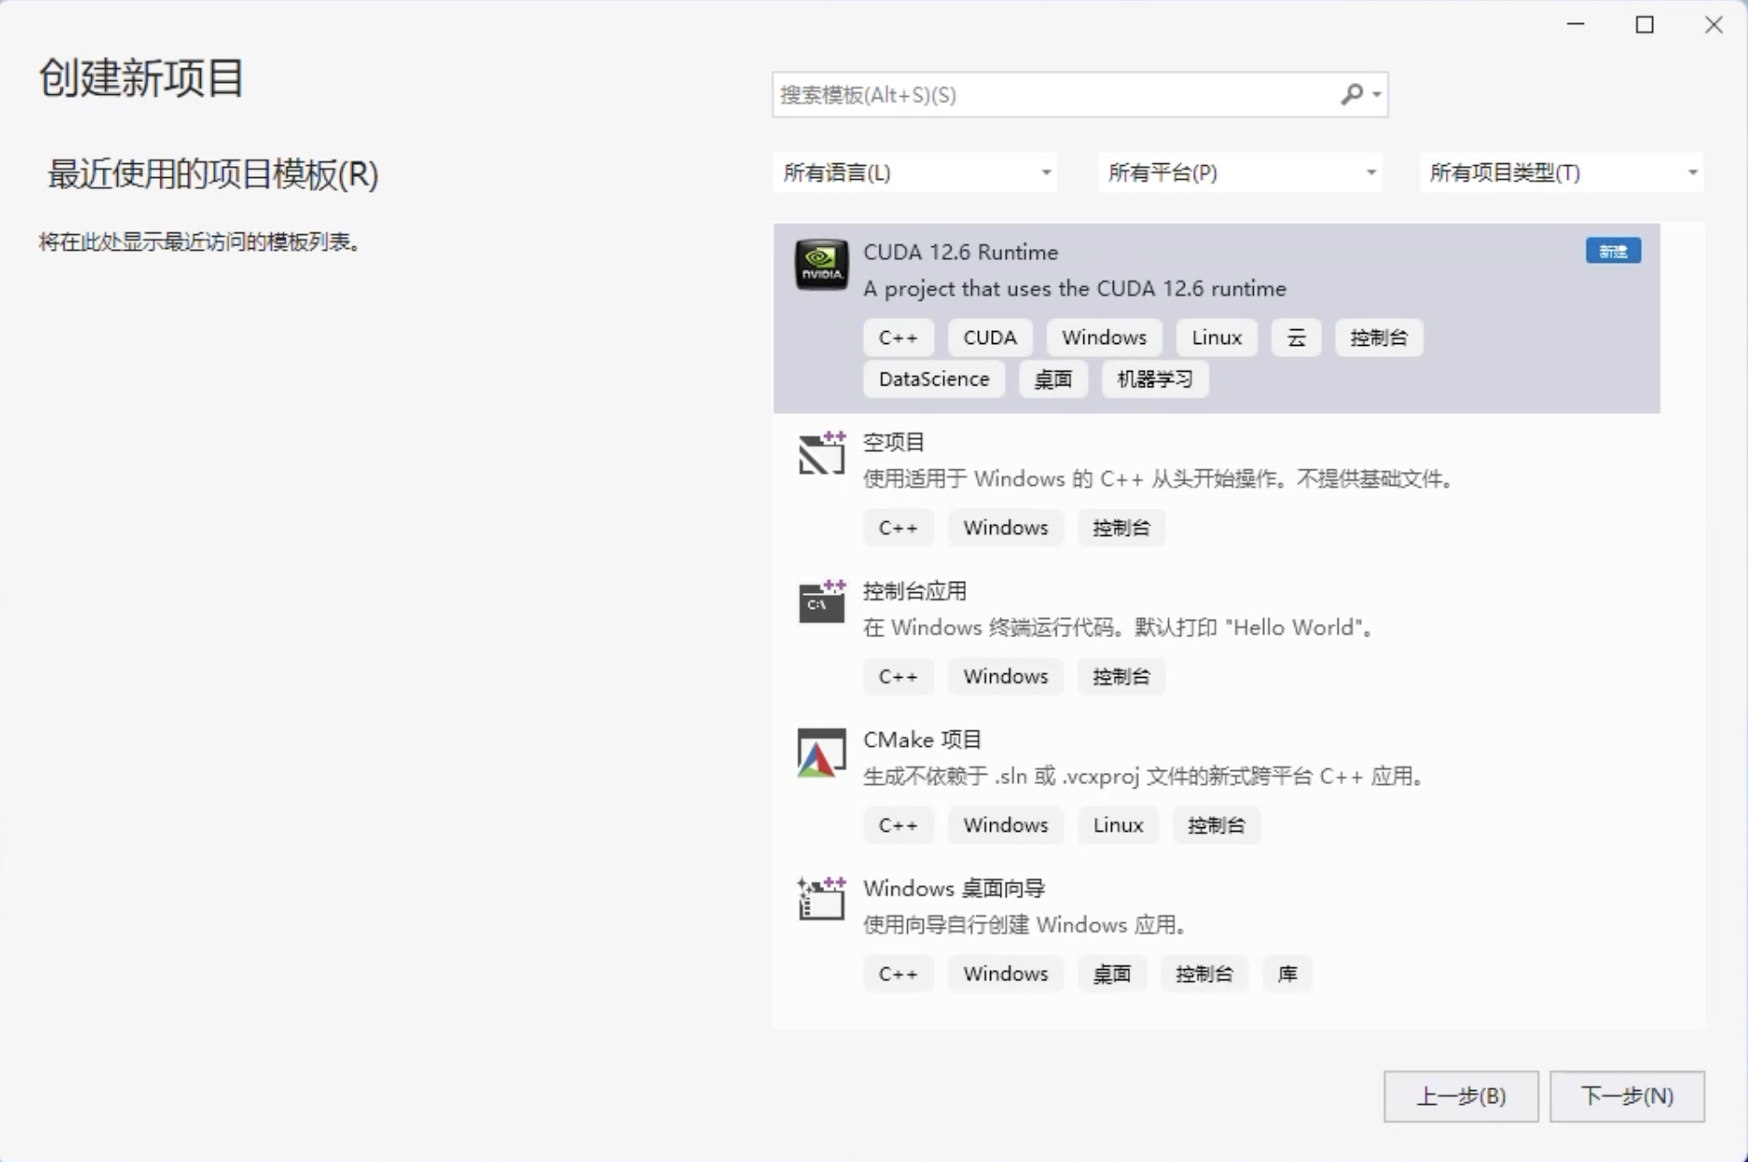Viewport: 1748px width, 1162px height.
Task: Maximize the dialog window
Action: point(1645,25)
